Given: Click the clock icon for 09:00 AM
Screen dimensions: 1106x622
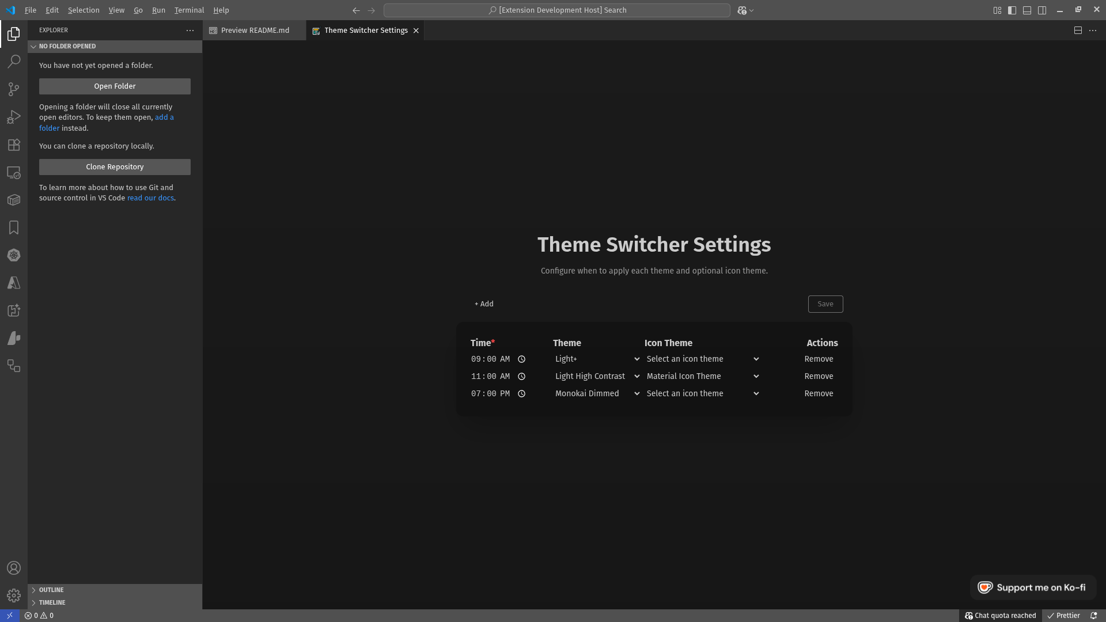Looking at the screenshot, I should tap(521, 359).
